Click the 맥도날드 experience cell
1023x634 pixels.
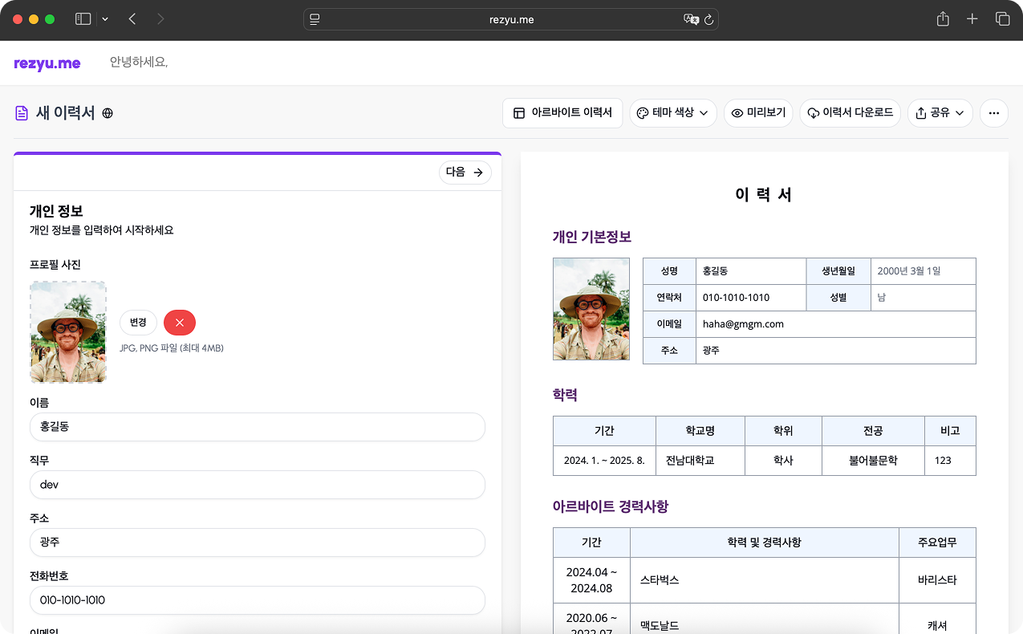(x=764, y=619)
